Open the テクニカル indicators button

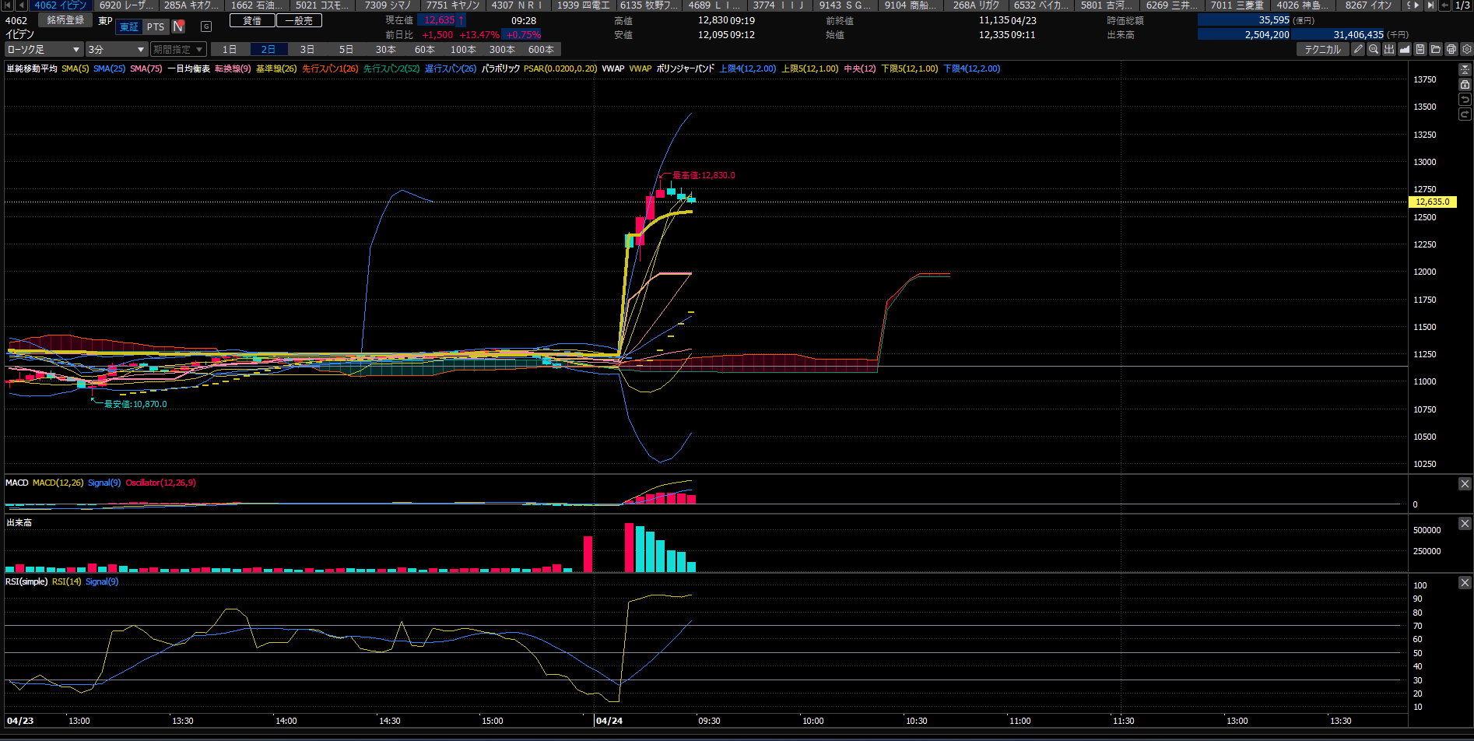point(1322,49)
